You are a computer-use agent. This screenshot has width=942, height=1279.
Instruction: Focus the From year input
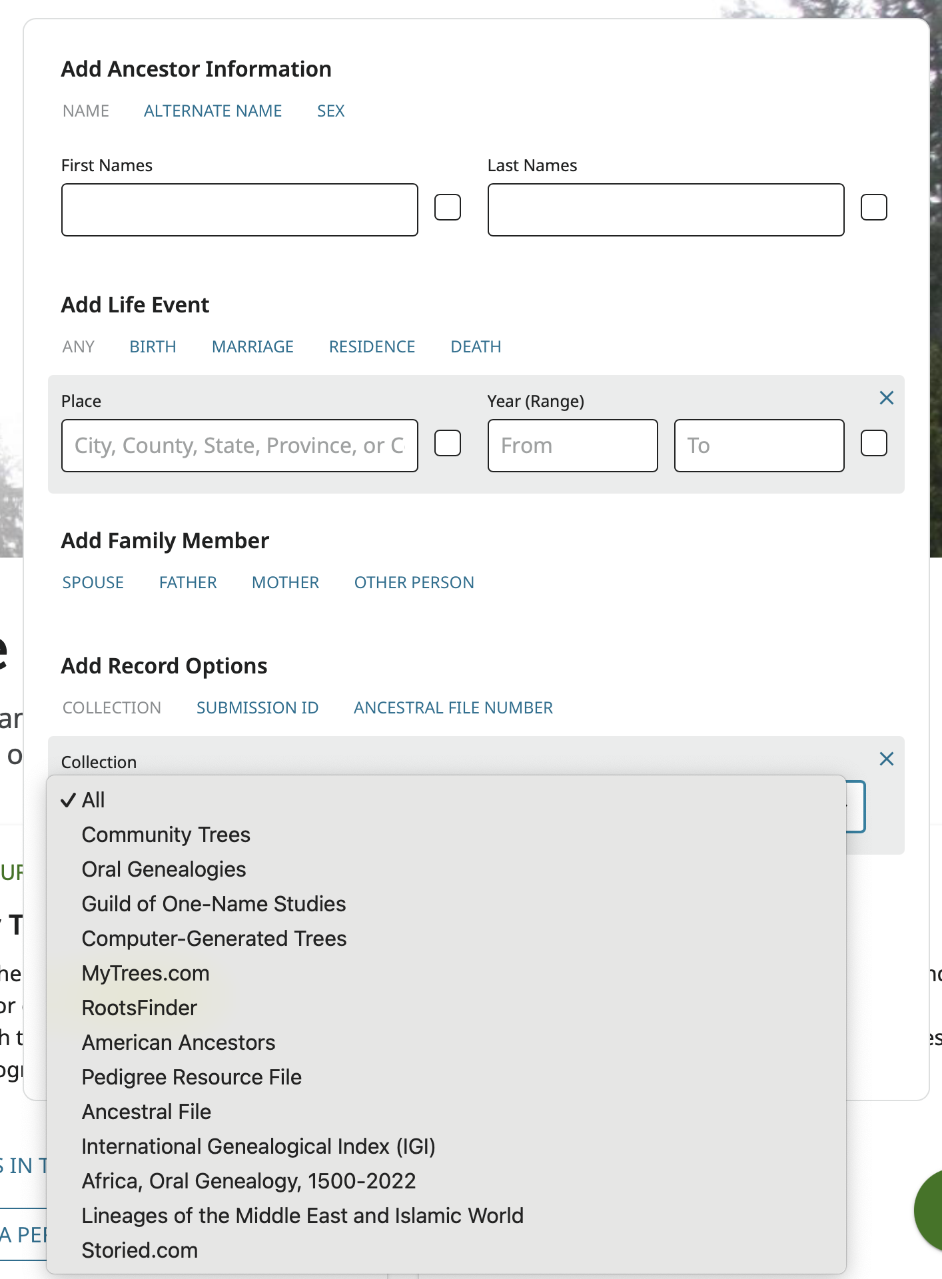point(572,446)
